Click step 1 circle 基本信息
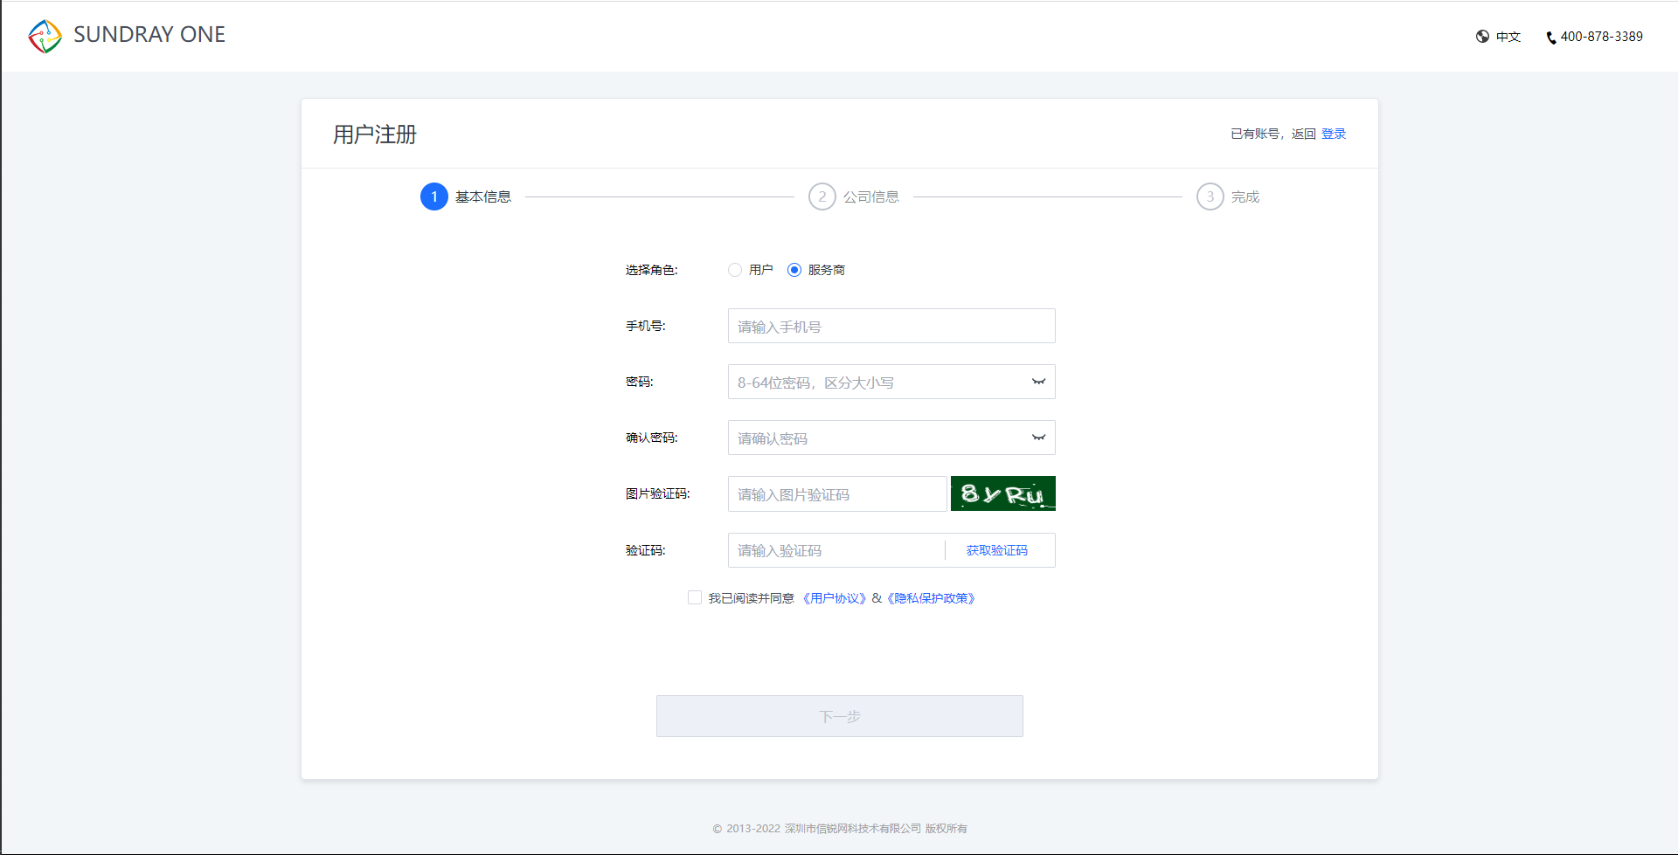Viewport: 1678px width, 855px height. click(x=434, y=197)
